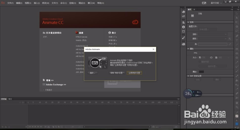Open the Motion Presets panel icon

pos(183,38)
